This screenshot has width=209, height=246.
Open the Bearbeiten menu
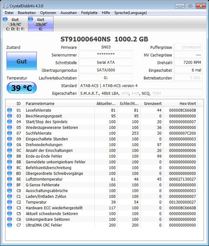click(27, 13)
